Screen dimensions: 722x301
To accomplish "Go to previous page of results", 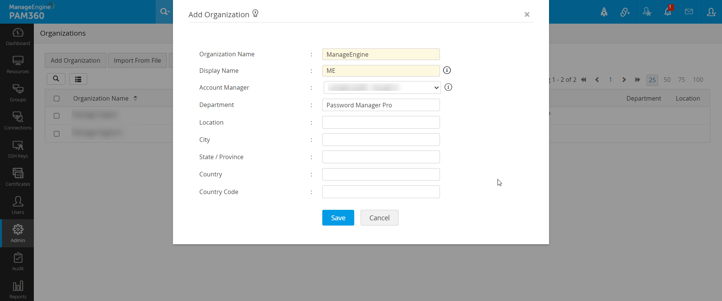I will pos(597,80).
